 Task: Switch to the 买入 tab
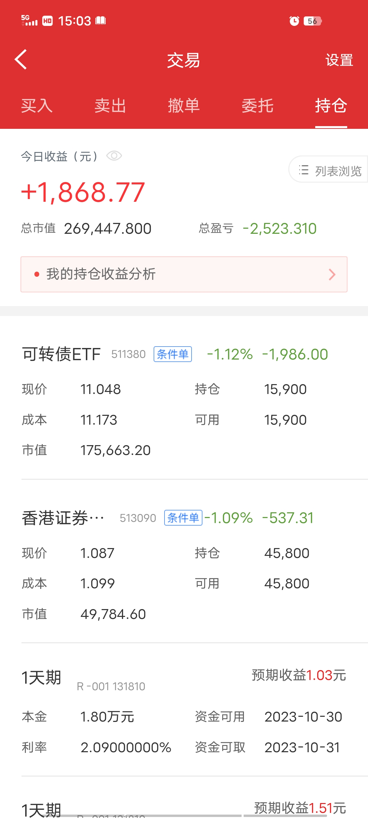pyautogui.click(x=37, y=106)
